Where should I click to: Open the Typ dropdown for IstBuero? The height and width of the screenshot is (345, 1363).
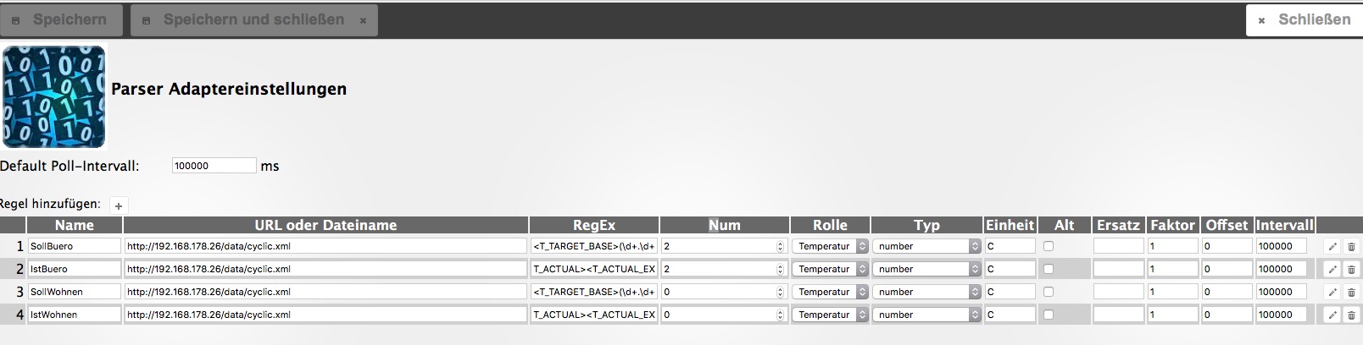(x=926, y=269)
